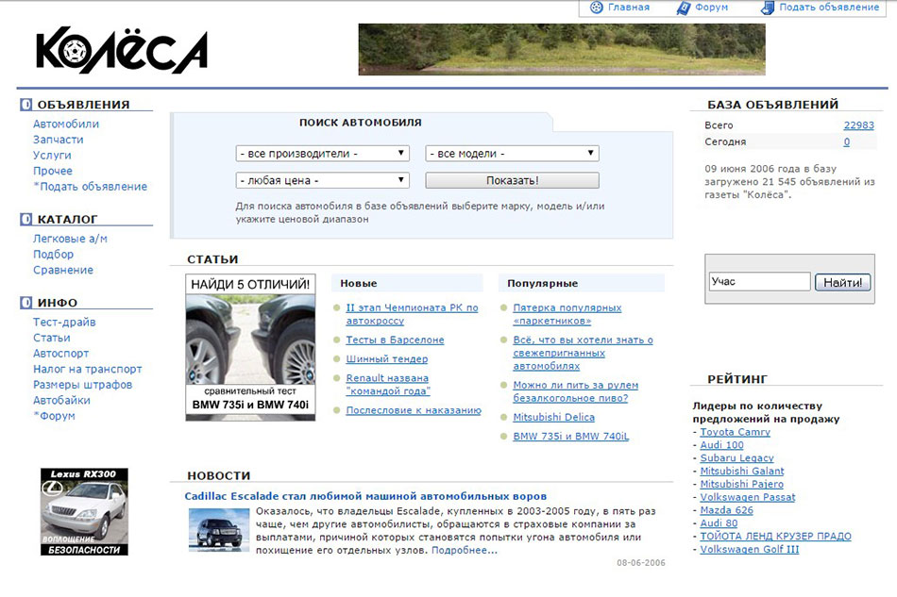Image resolution: width=897 pixels, height=597 pixels.
Task: Open Audi 100 rating link
Action: 722,445
